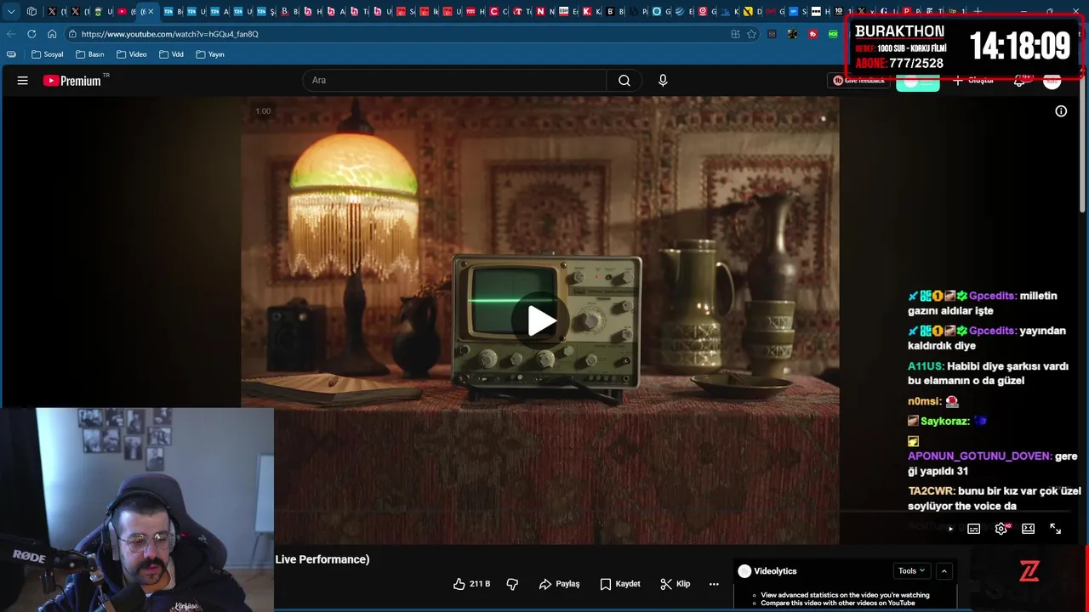Screen dimensions: 1089x612
Task: Open a new browser tab
Action: [x=978, y=11]
